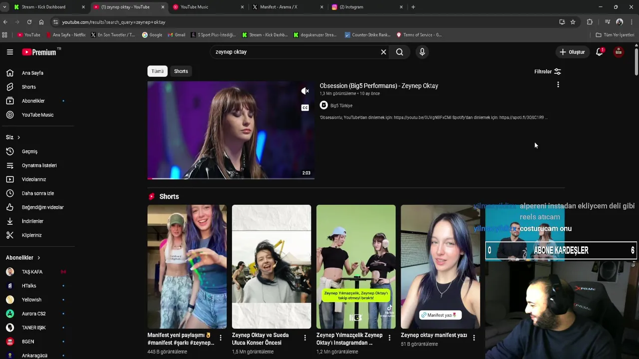Viewport: 639px width, 359px height.
Task: Expand the Siz section chevron
Action: click(x=19, y=137)
